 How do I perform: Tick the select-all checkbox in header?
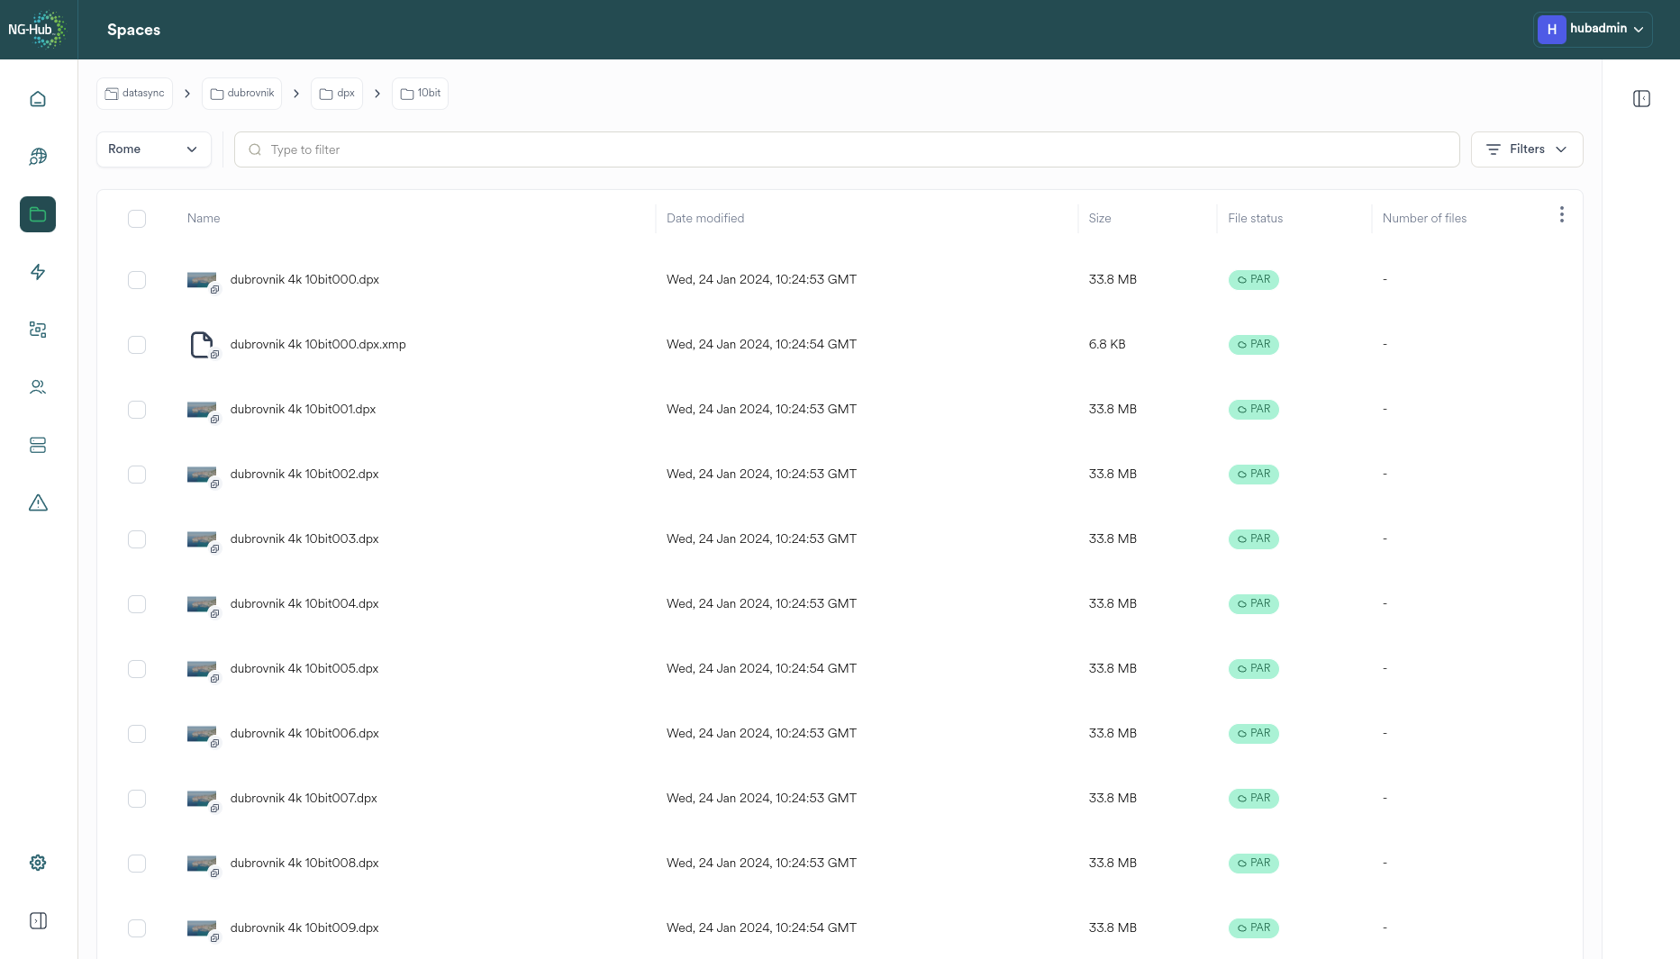(x=137, y=219)
